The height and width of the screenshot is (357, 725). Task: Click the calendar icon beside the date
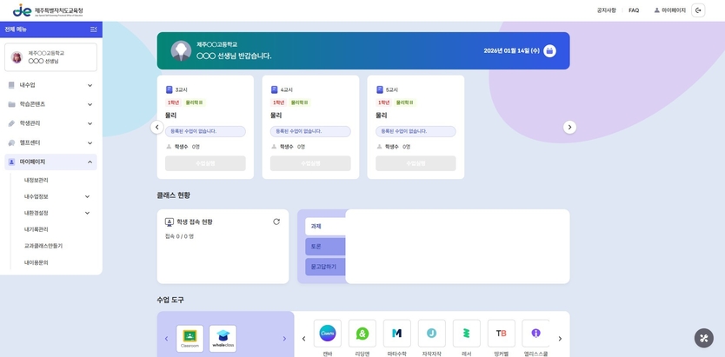coord(549,50)
